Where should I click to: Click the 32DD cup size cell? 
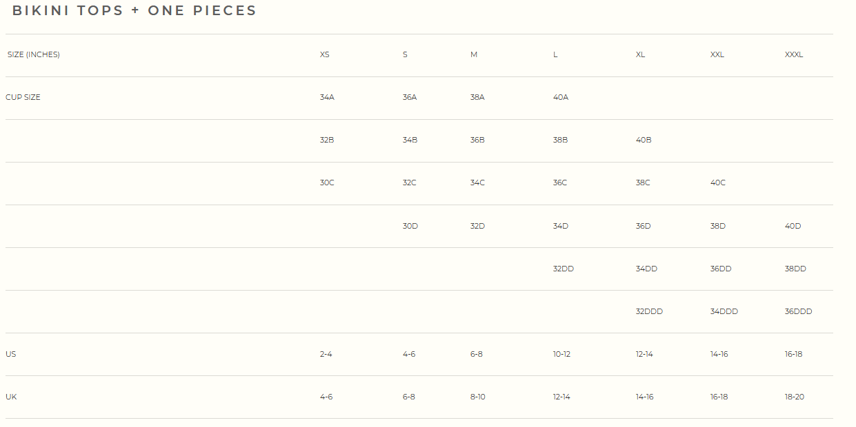564,269
